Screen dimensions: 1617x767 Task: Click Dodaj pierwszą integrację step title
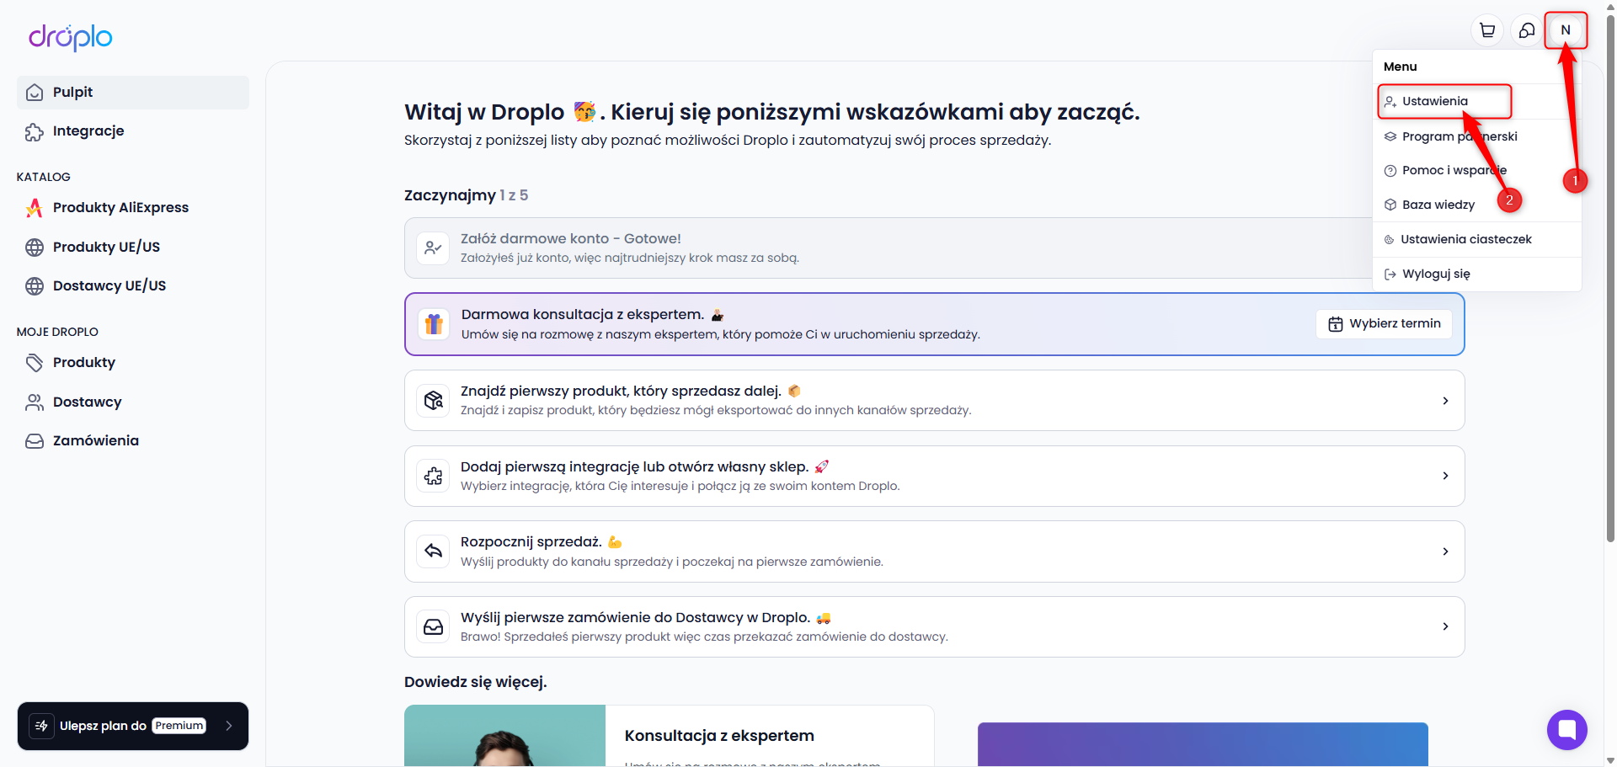pos(634,467)
